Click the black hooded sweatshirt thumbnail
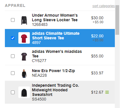 pos(24,92)
